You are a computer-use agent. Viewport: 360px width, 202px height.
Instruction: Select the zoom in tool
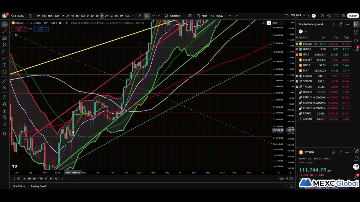(x=4, y=88)
